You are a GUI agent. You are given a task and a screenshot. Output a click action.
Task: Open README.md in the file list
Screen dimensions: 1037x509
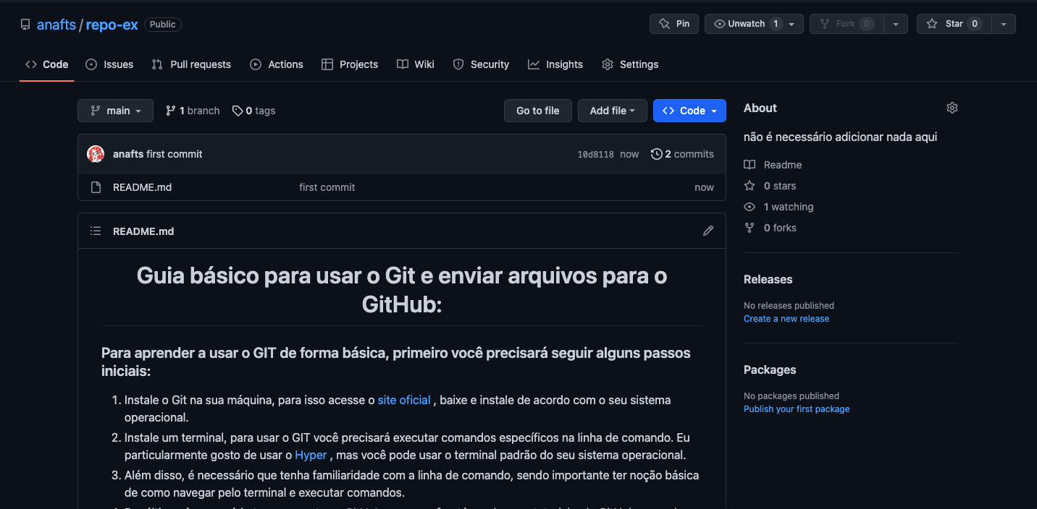(x=143, y=187)
